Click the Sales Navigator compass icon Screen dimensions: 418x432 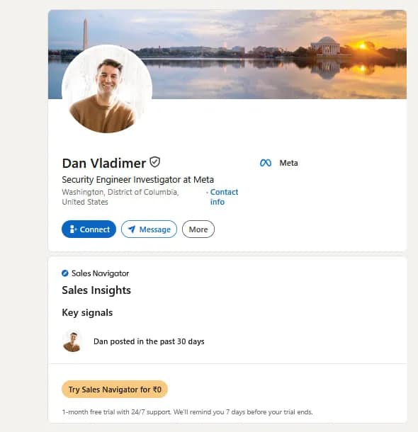pyautogui.click(x=65, y=273)
